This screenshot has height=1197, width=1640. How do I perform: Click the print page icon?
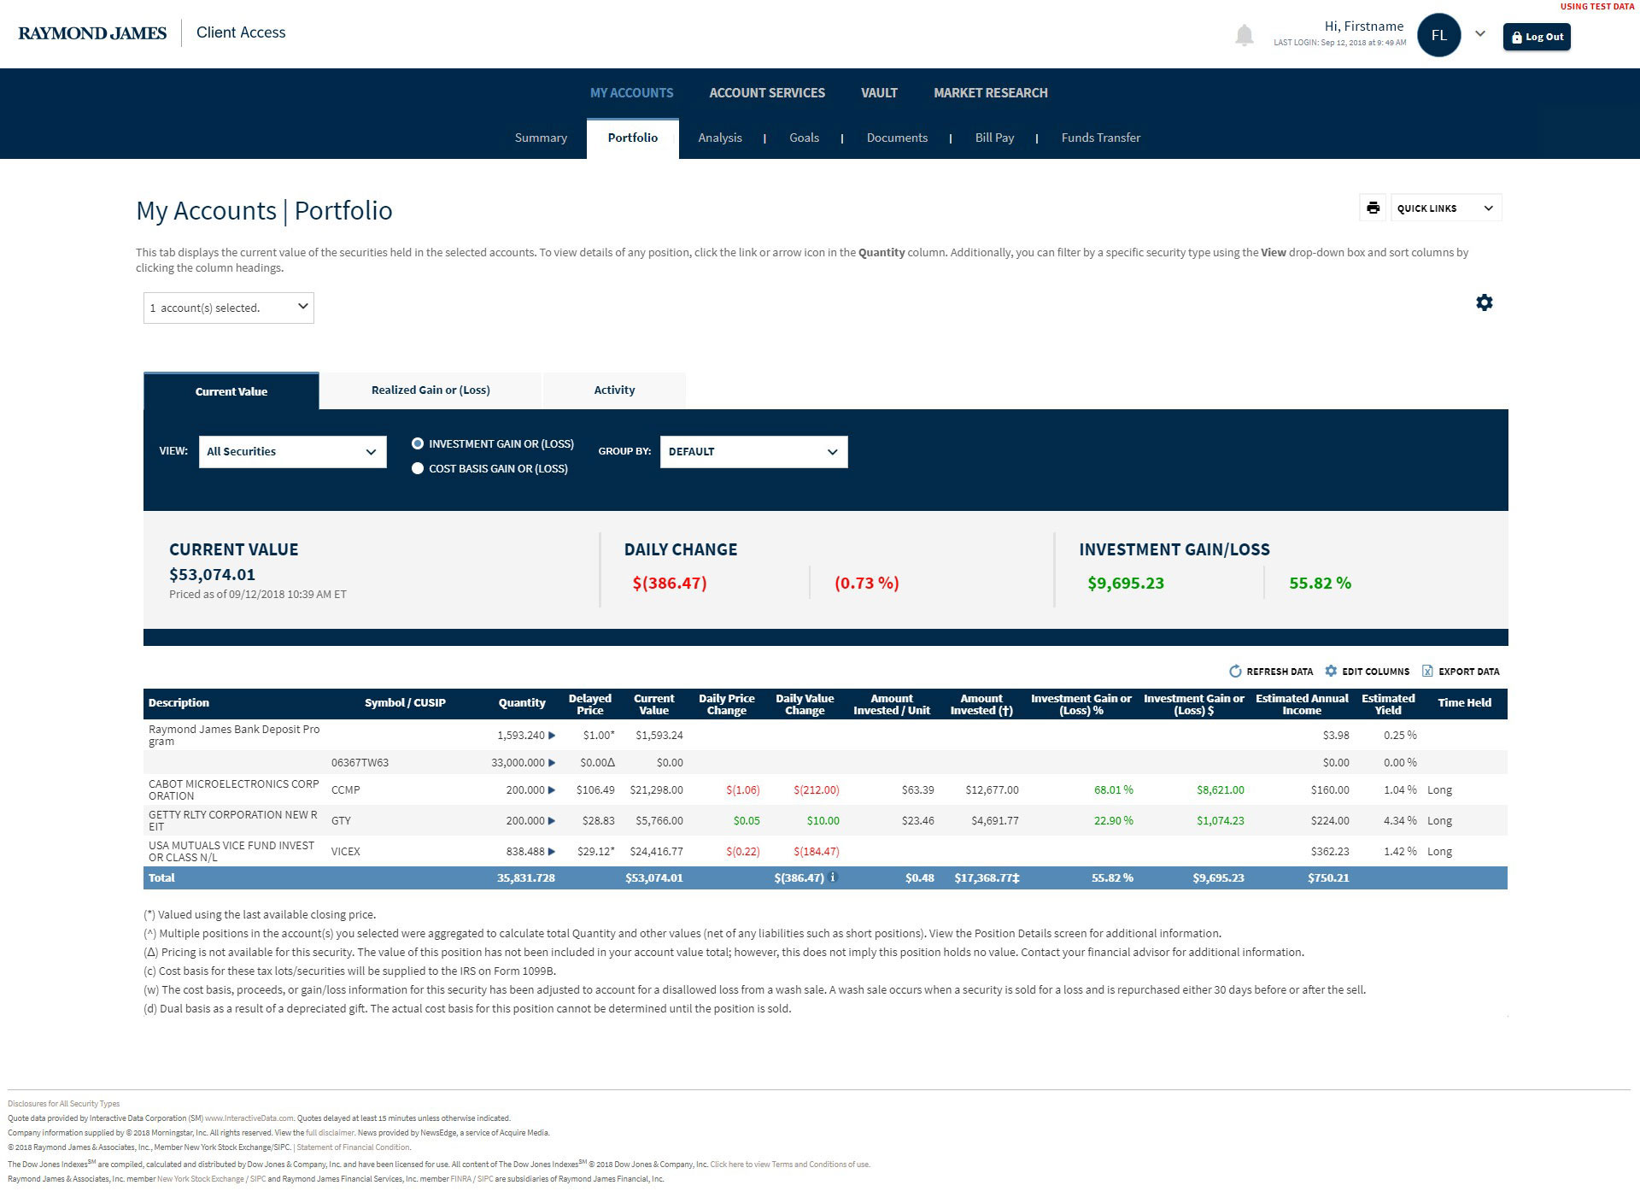point(1373,208)
